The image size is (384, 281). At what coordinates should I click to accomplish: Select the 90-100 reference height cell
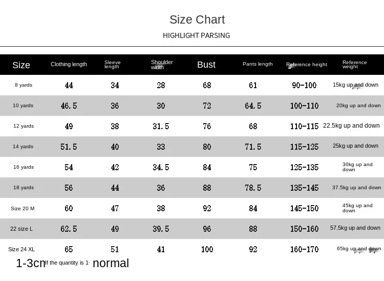coord(304,85)
